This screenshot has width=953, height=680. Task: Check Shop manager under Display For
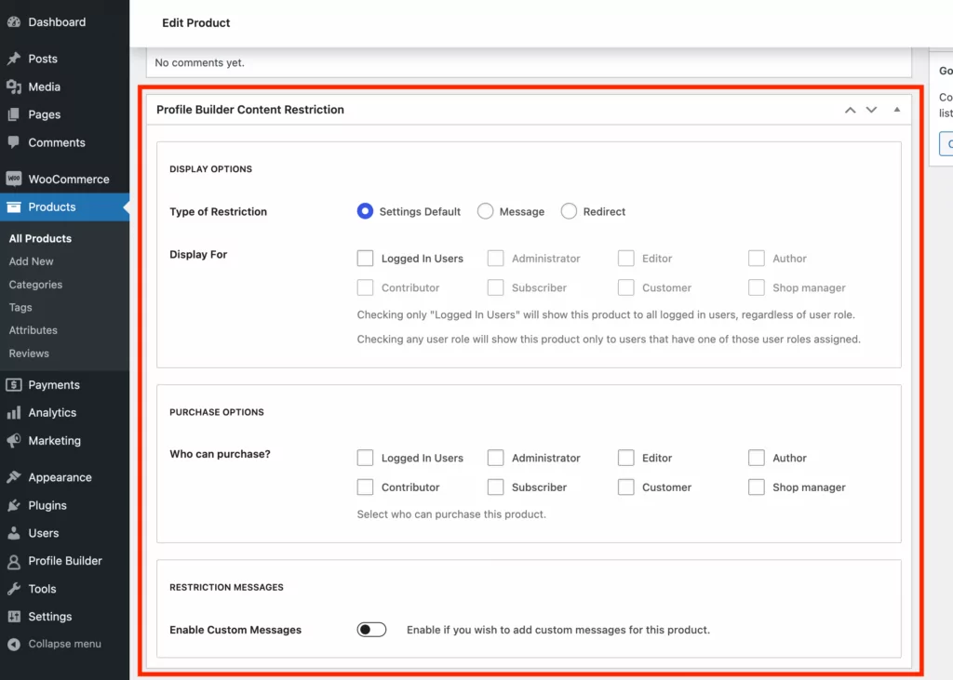(756, 287)
